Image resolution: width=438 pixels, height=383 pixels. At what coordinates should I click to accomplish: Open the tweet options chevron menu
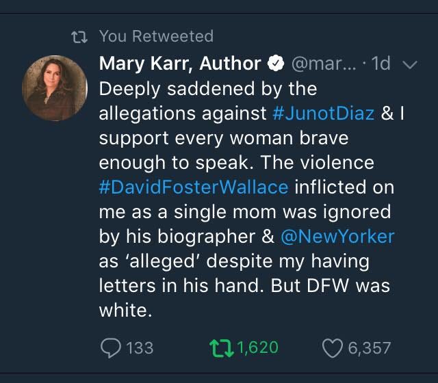(x=410, y=65)
